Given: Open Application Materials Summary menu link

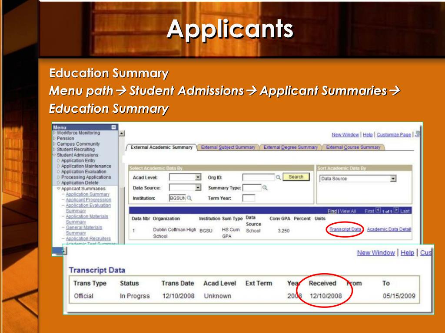Looking at the screenshot, I should (87, 219).
